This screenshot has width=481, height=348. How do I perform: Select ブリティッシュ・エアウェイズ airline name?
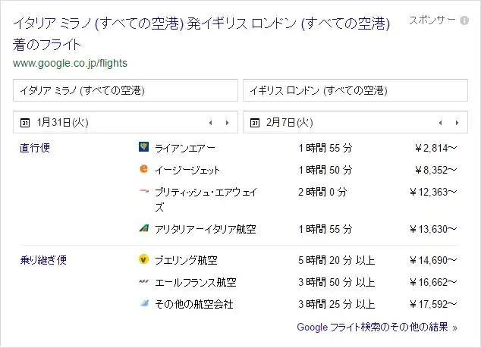tap(206, 199)
